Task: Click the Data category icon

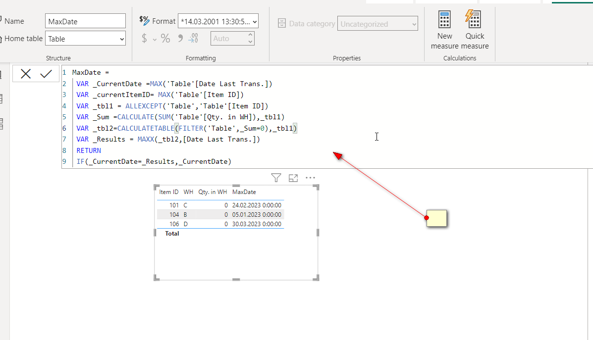Action: pyautogui.click(x=282, y=23)
